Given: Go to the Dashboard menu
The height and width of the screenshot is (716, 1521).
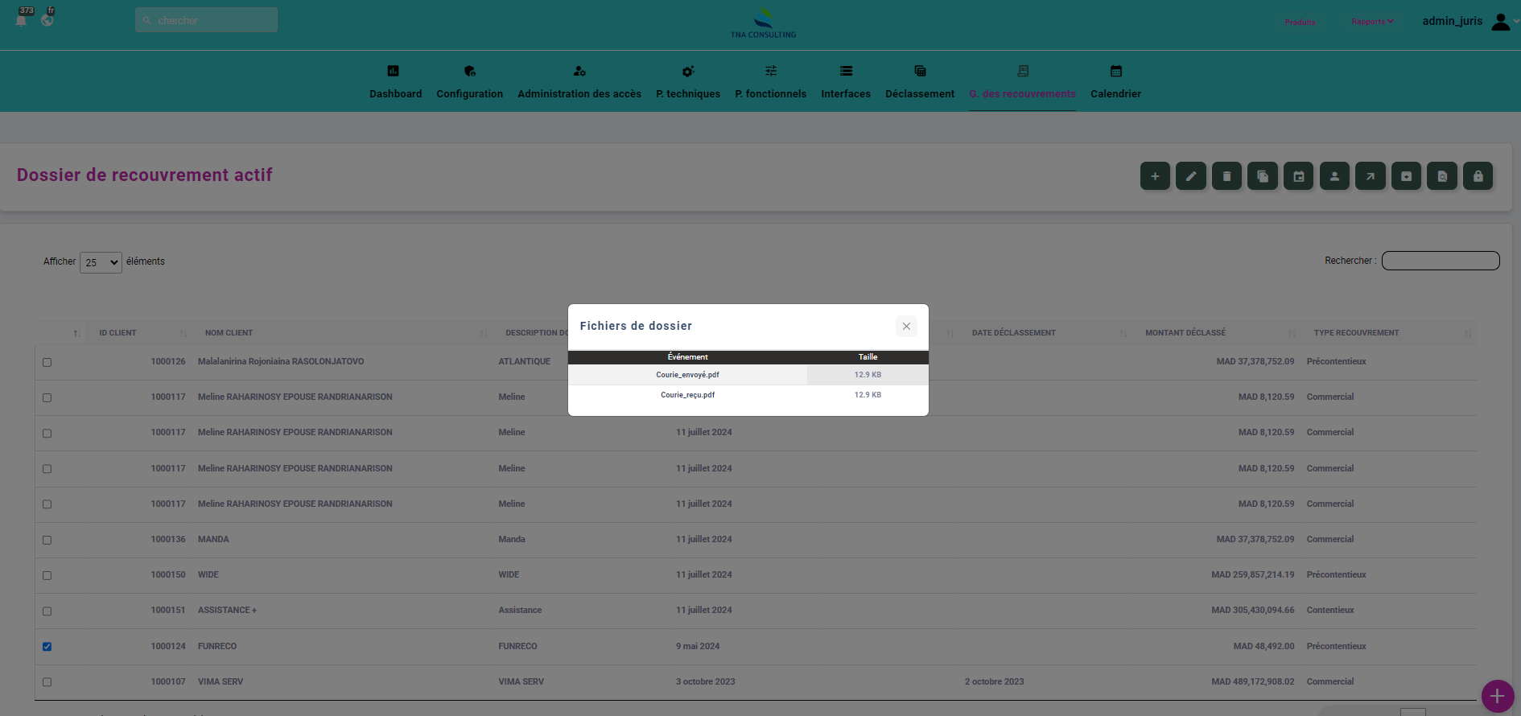Looking at the screenshot, I should (395, 82).
